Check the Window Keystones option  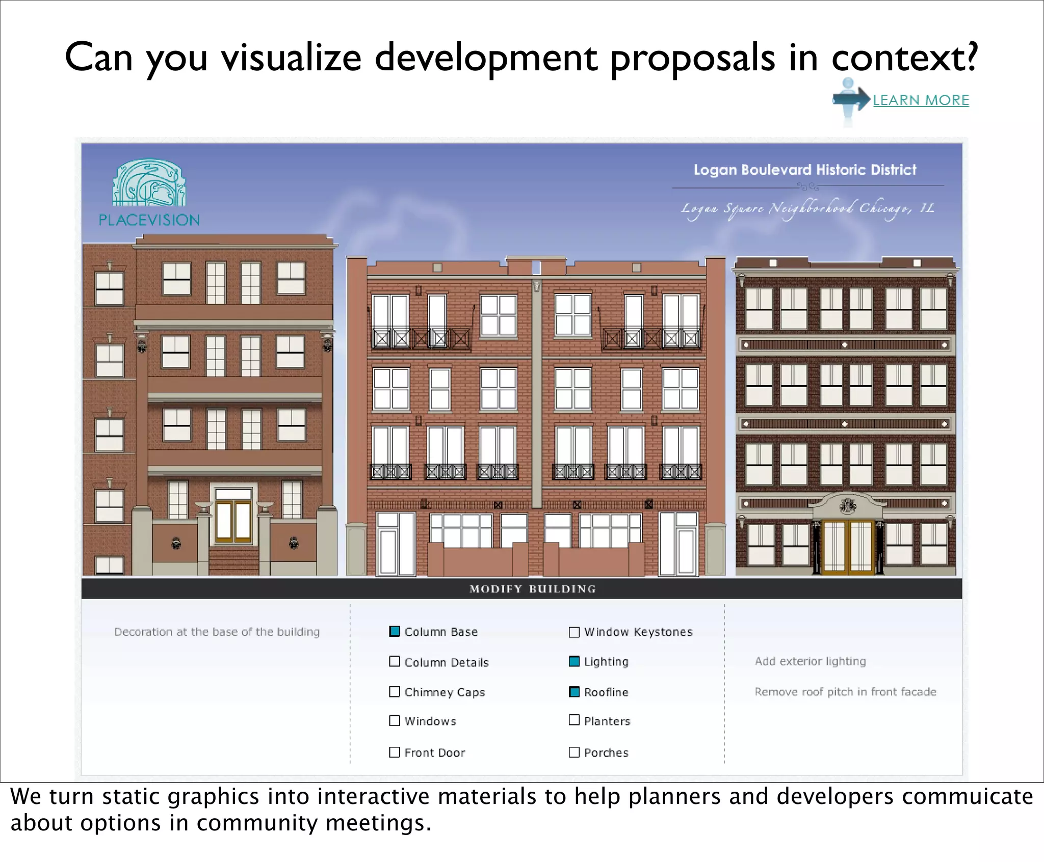pyautogui.click(x=574, y=632)
